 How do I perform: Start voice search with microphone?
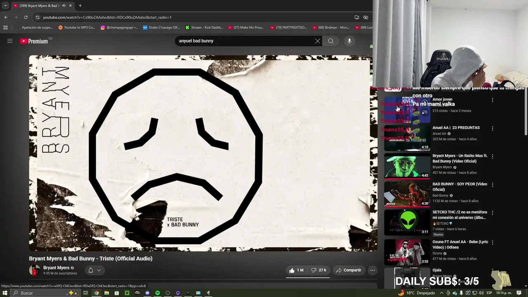pos(349,41)
